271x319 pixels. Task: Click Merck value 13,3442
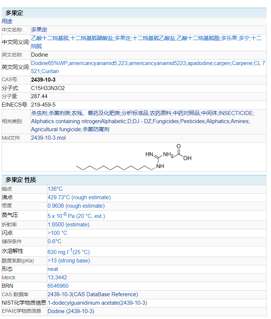point(57,277)
